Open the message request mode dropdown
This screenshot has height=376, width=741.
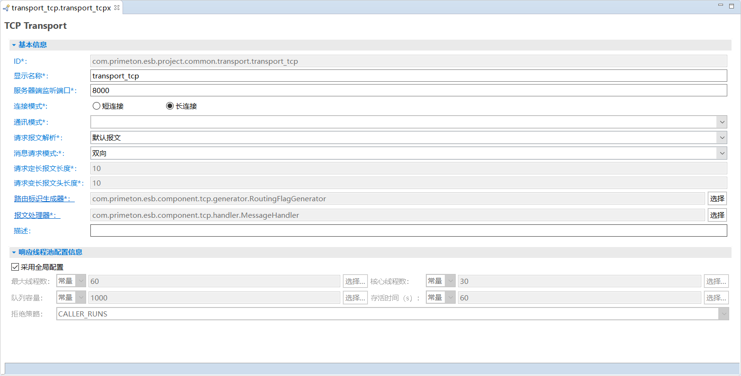tap(722, 154)
